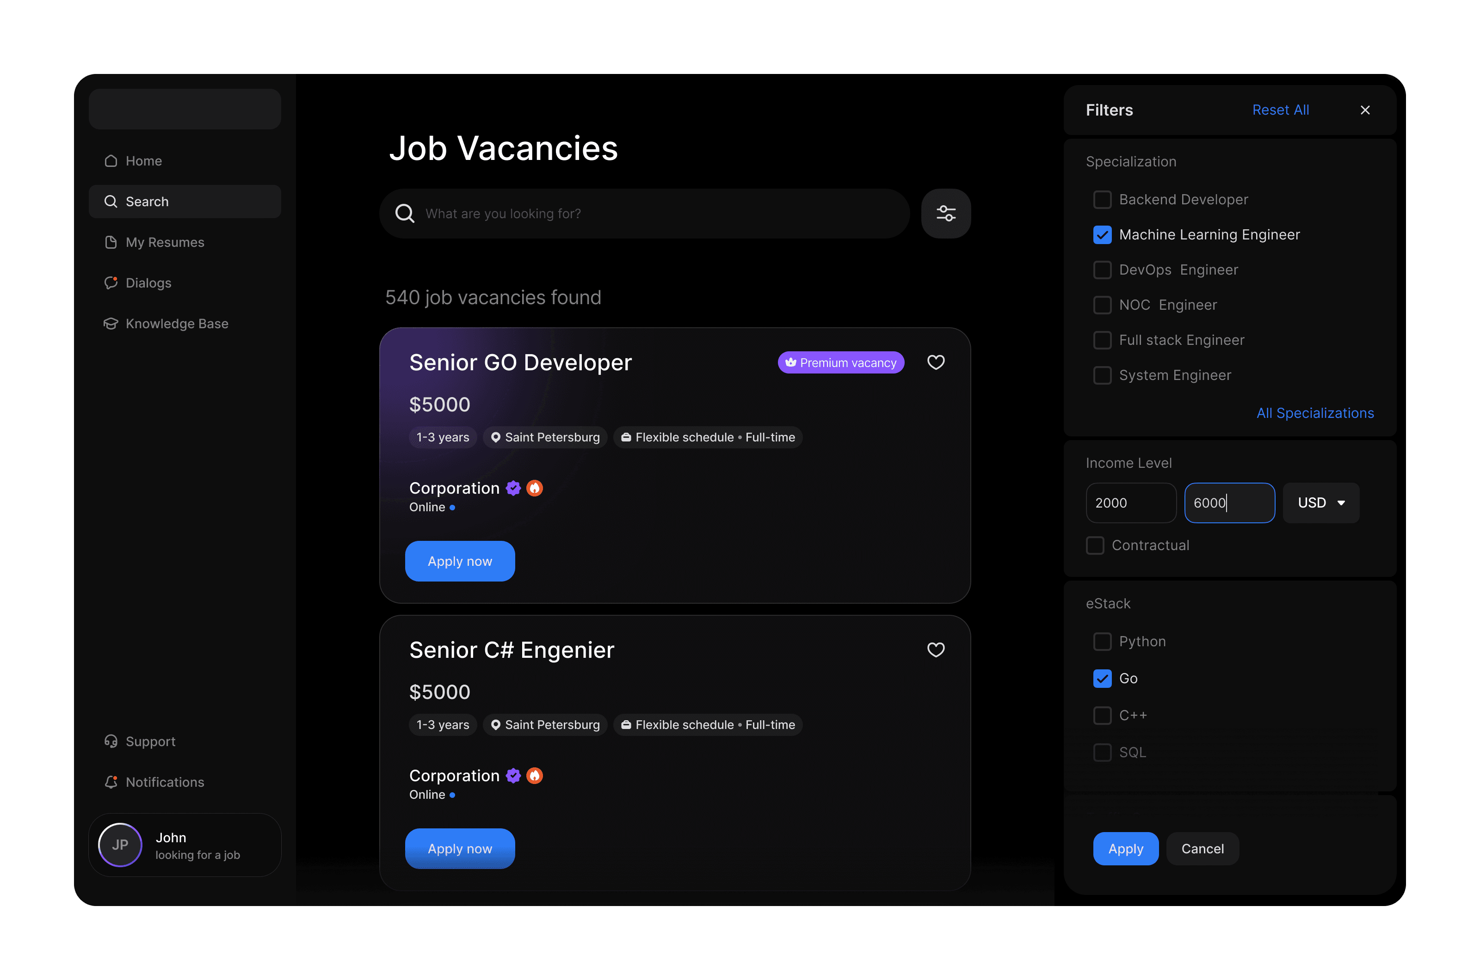Click the orange flame icon on second Corporation
The width and height of the screenshot is (1480, 980).
click(x=535, y=776)
